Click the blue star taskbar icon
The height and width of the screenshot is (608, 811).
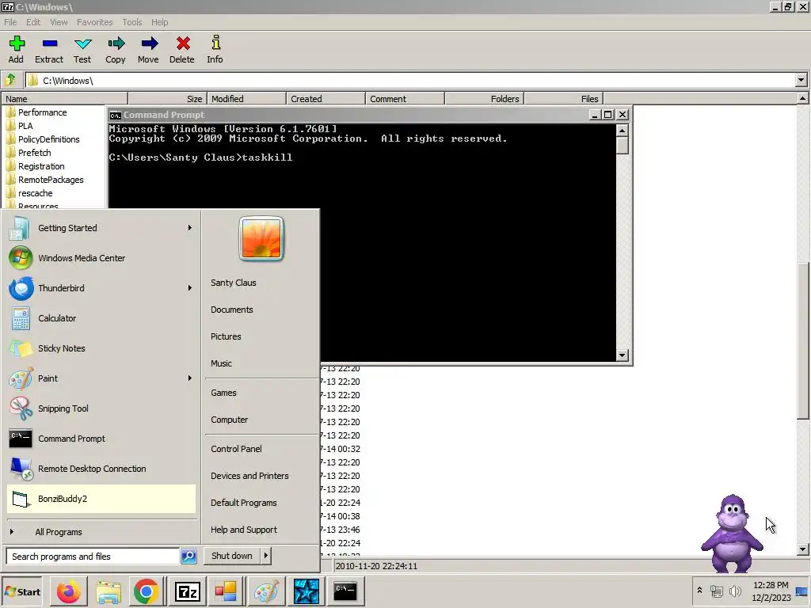pyautogui.click(x=307, y=591)
